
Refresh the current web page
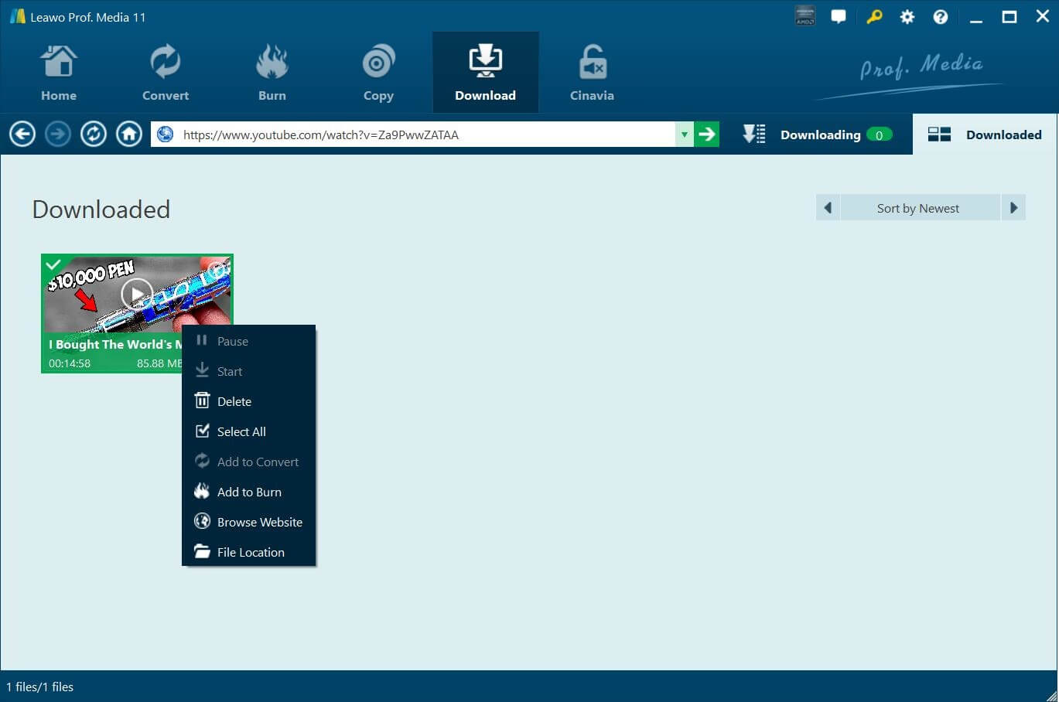[x=94, y=135]
